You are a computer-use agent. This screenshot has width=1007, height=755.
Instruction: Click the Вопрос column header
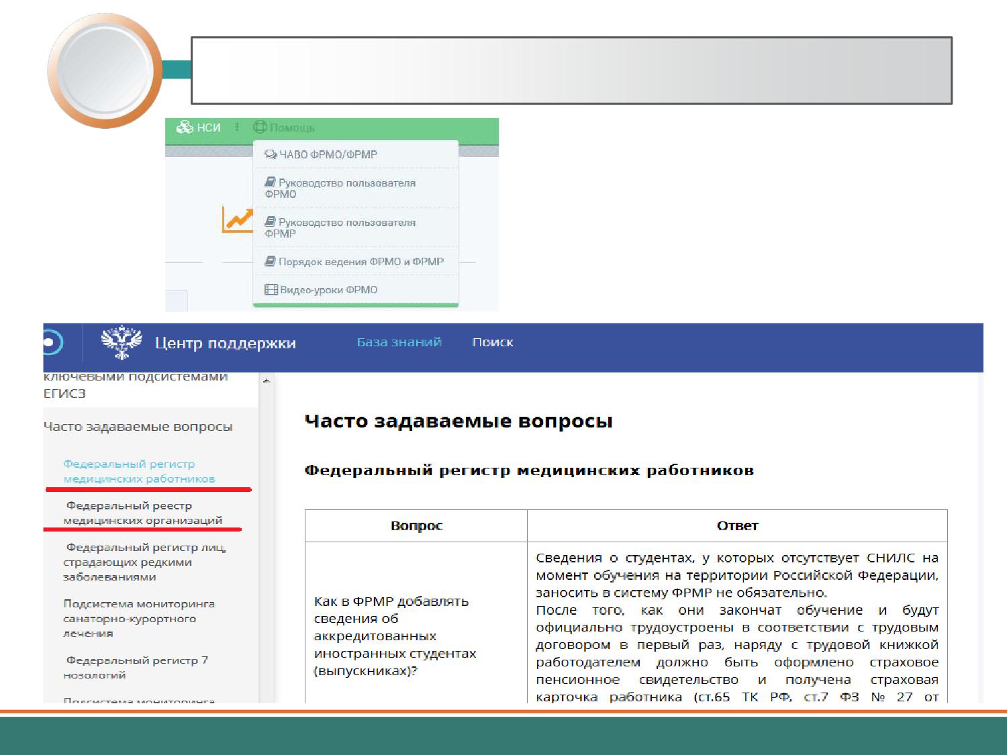point(416,525)
